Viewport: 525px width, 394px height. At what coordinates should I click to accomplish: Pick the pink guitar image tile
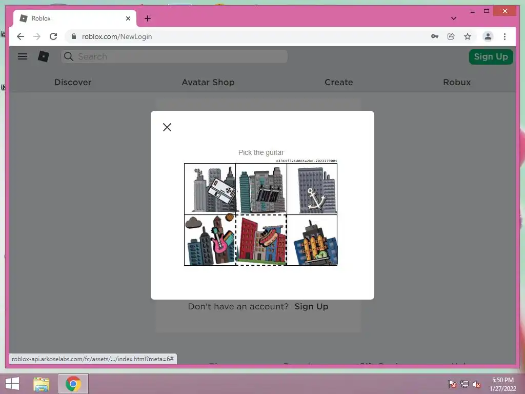(x=210, y=240)
